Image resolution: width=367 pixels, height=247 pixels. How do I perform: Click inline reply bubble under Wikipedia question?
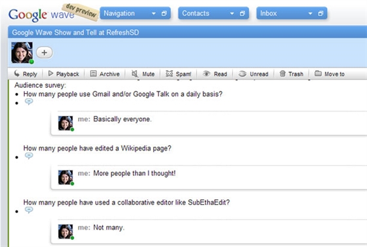[29, 156]
